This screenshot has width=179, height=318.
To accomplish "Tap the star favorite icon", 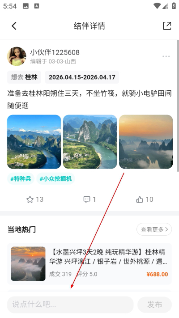I will [30, 199].
